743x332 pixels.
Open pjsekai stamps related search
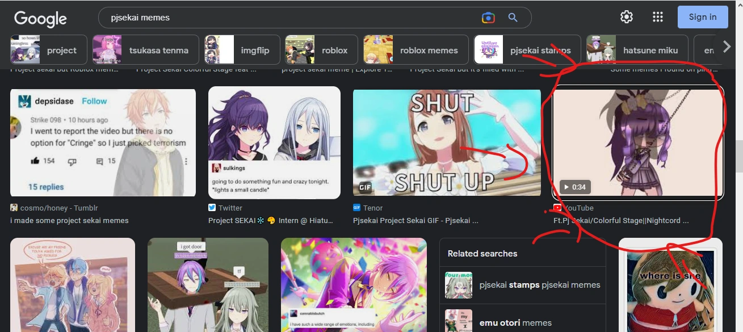pos(522,285)
